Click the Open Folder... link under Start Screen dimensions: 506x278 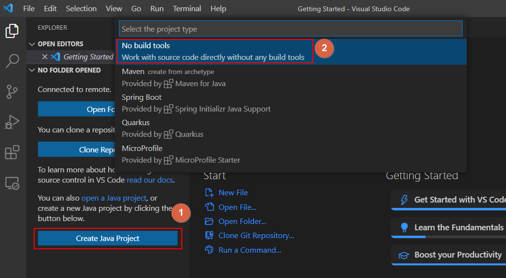click(x=242, y=222)
